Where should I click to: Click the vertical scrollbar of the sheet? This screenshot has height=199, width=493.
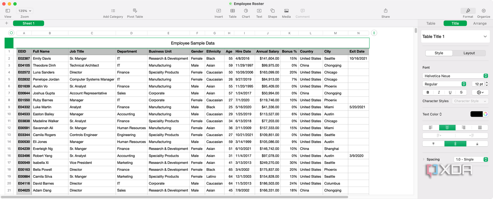[416, 31]
